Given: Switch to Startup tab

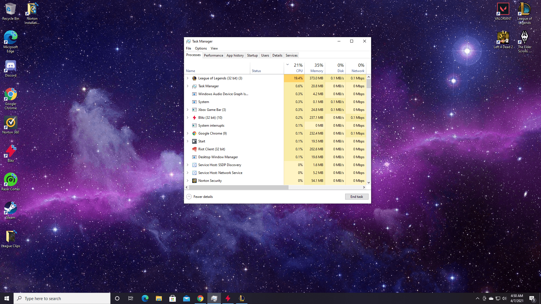Looking at the screenshot, I should [252, 55].
